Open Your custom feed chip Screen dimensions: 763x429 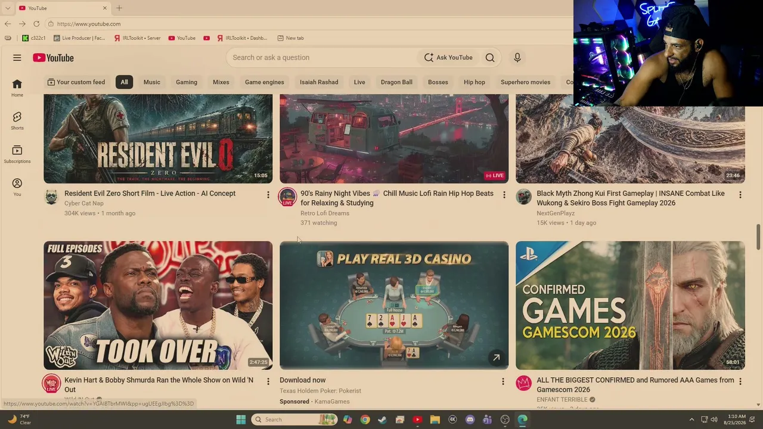[76, 82]
